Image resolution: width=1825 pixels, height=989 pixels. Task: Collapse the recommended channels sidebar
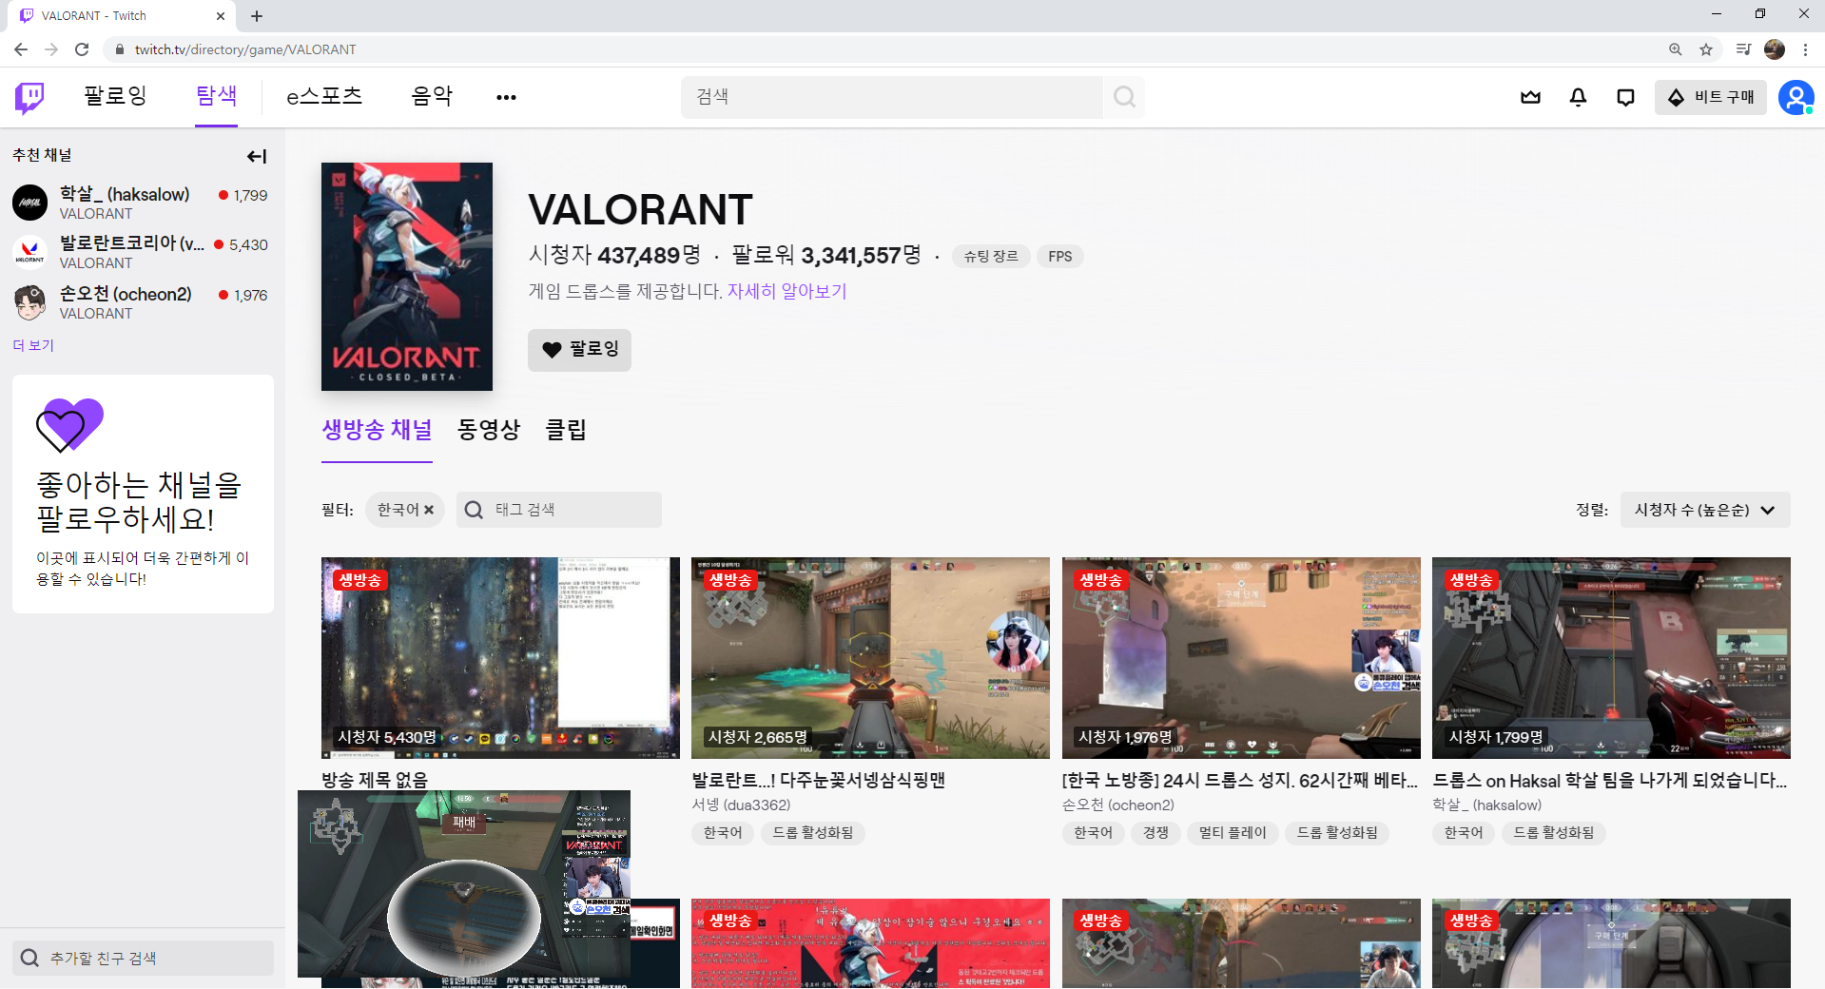256,156
